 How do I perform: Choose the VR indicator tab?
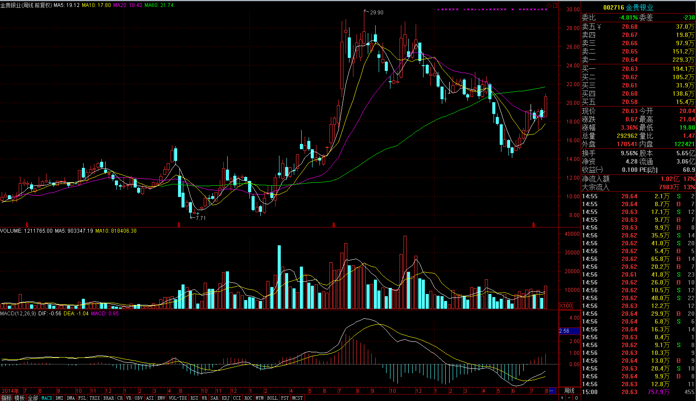pyautogui.click(x=129, y=398)
